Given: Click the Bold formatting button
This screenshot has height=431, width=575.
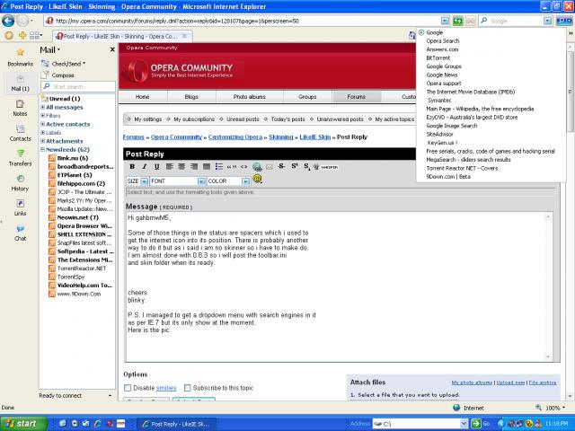Looking at the screenshot, I should [132, 167].
